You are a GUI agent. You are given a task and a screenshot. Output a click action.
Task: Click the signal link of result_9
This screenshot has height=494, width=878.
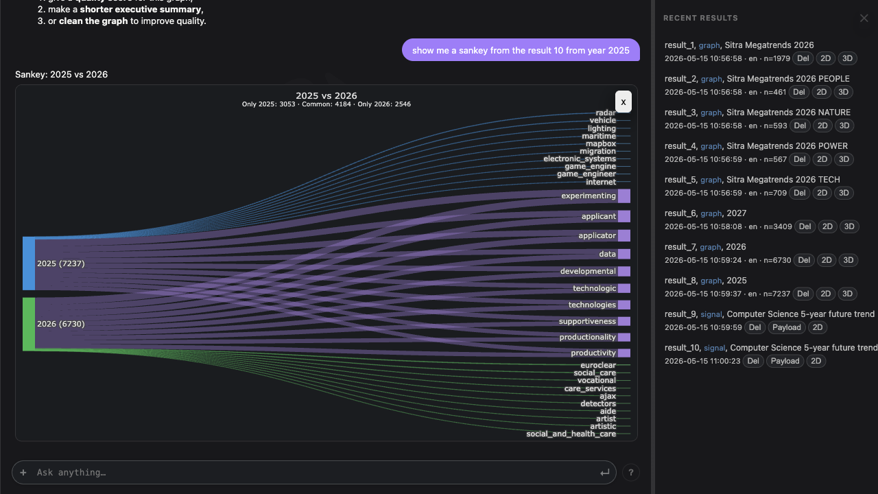(711, 314)
